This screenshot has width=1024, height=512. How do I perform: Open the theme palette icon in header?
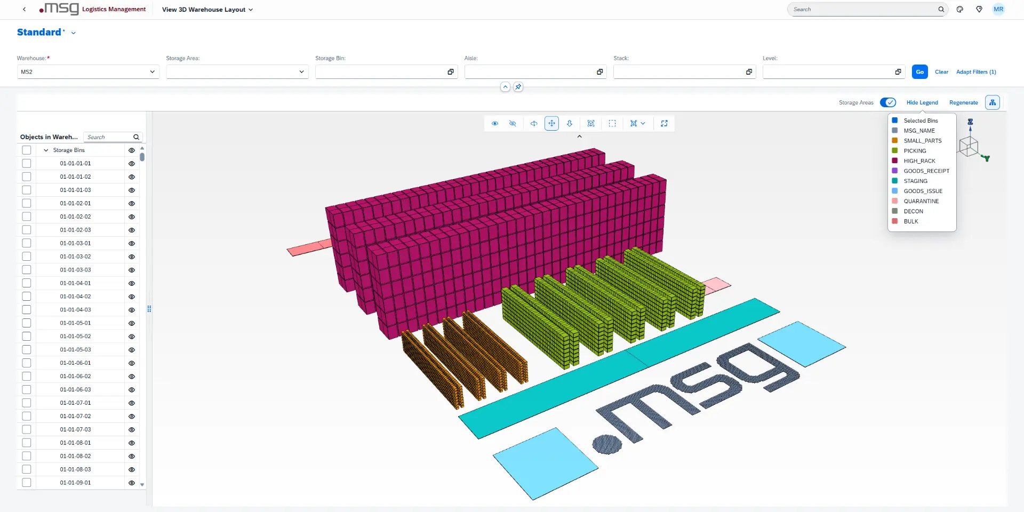click(x=959, y=10)
